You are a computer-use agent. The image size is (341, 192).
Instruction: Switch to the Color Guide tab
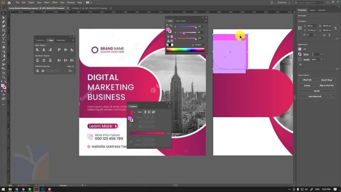[x=181, y=21]
